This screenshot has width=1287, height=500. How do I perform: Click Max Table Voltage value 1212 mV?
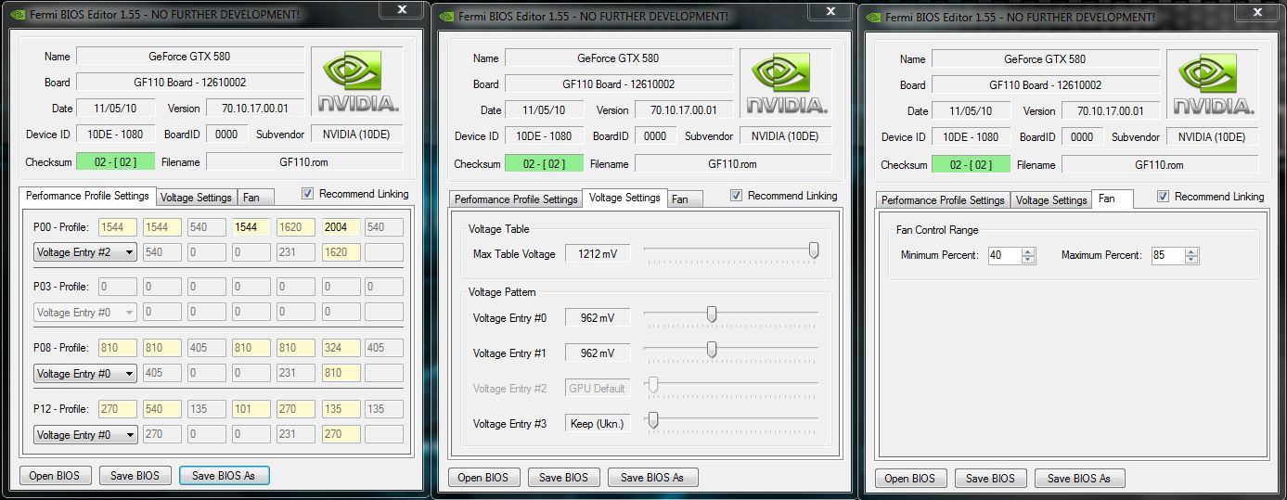pos(598,253)
